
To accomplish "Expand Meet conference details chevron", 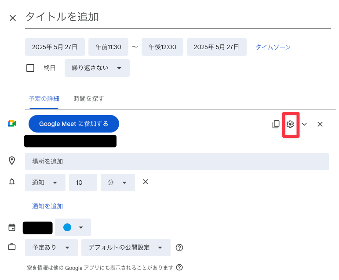I will pyautogui.click(x=304, y=124).
